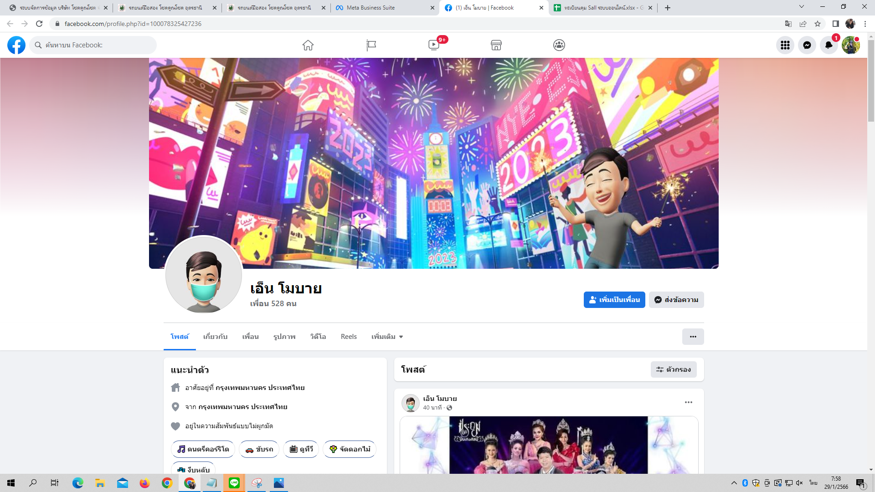Click ส่งข้อความ message button
875x492 pixels.
coord(676,300)
